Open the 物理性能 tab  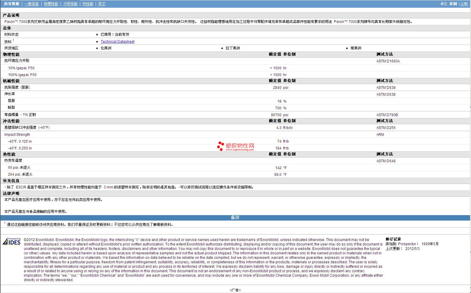coord(51,4)
